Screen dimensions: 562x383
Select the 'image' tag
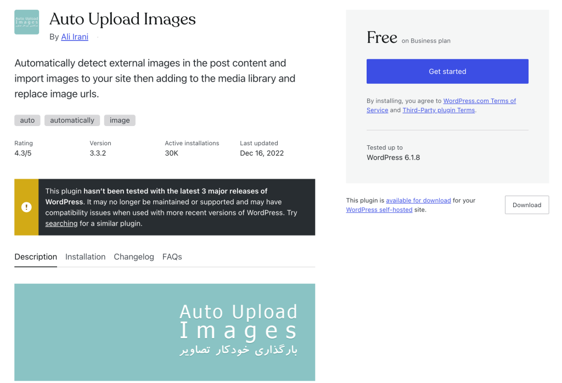(x=120, y=120)
